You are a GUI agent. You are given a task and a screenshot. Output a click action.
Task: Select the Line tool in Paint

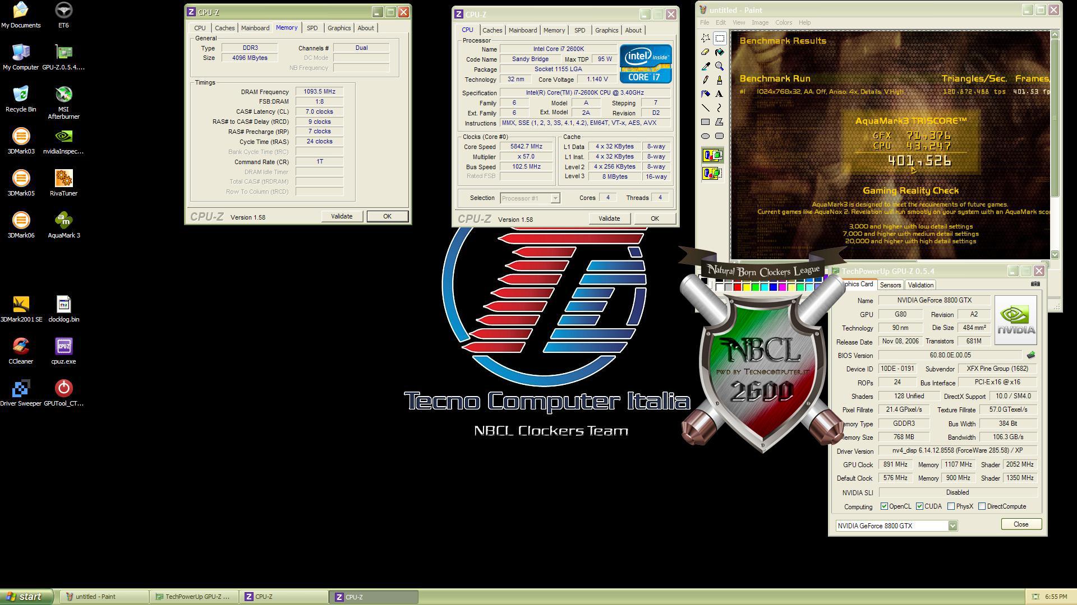pos(706,108)
